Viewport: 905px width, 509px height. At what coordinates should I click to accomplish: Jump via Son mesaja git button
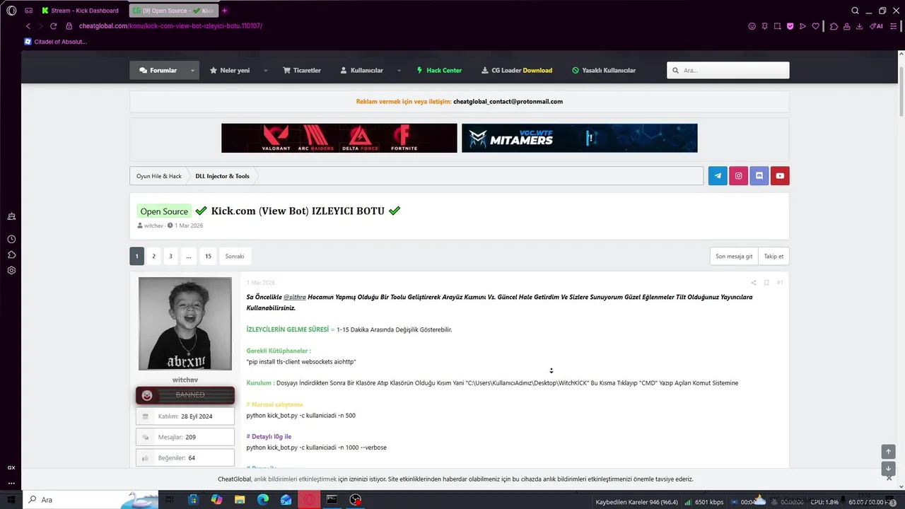(734, 256)
